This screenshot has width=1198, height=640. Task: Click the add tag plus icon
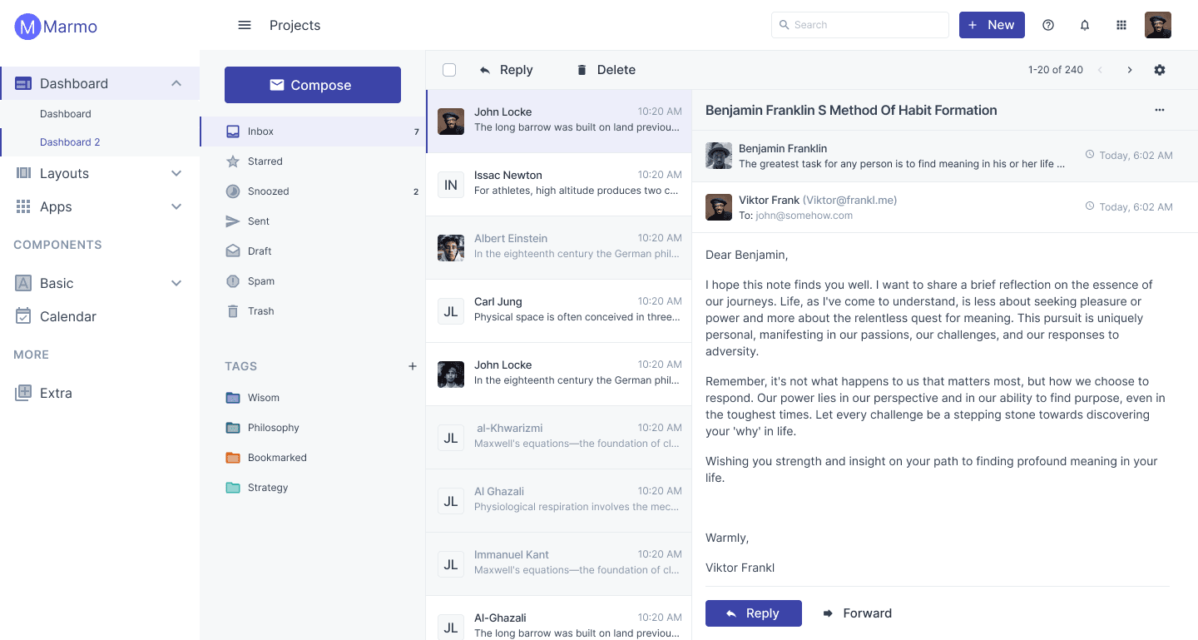(412, 366)
